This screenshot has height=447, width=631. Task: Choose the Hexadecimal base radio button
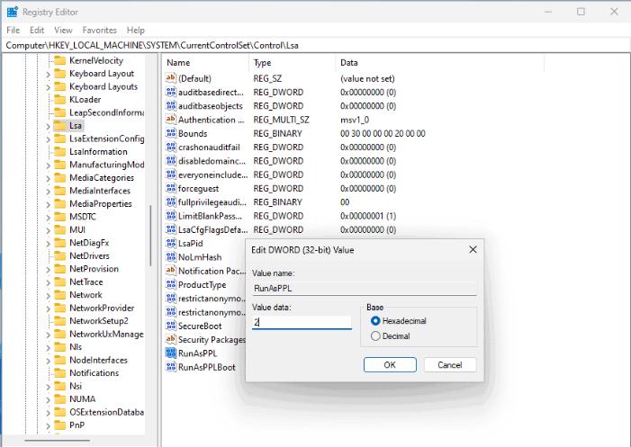(x=374, y=320)
